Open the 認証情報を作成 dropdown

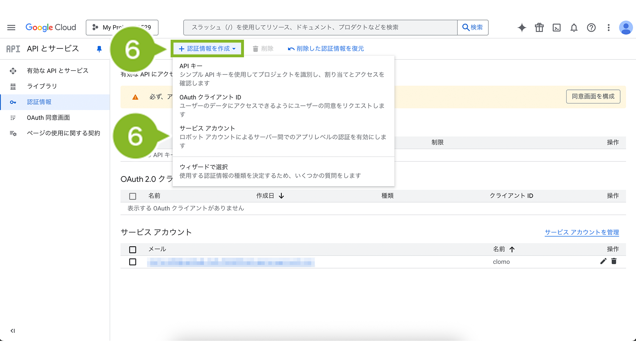tap(207, 49)
